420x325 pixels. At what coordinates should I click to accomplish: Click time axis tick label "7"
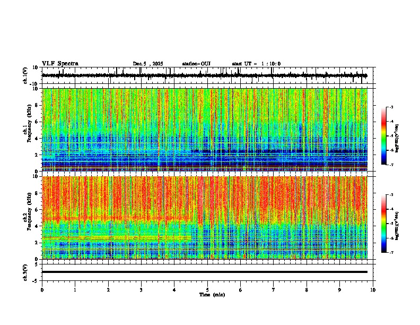pyautogui.click(x=274, y=290)
